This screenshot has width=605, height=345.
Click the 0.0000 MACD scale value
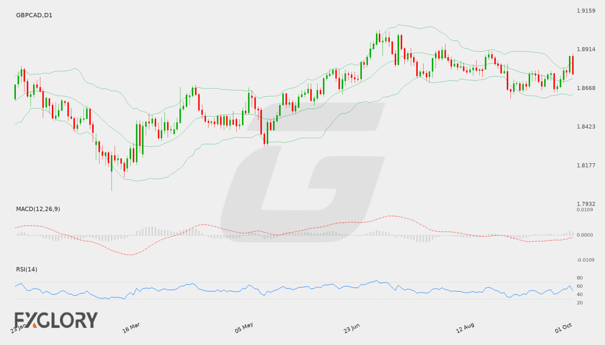pos(584,235)
